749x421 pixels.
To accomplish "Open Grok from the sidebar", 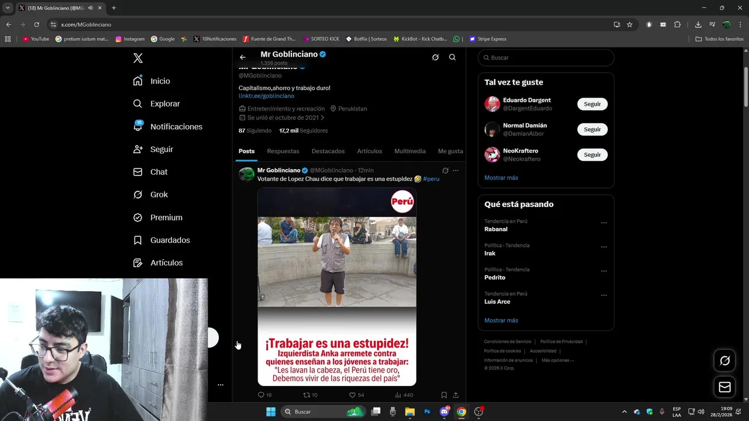I will point(150,195).
